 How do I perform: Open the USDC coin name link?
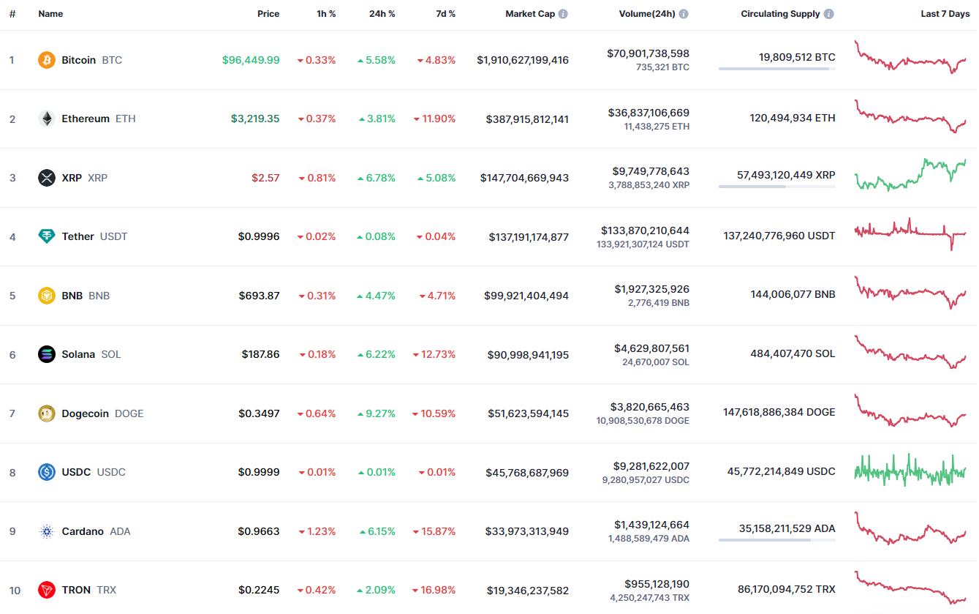76,472
